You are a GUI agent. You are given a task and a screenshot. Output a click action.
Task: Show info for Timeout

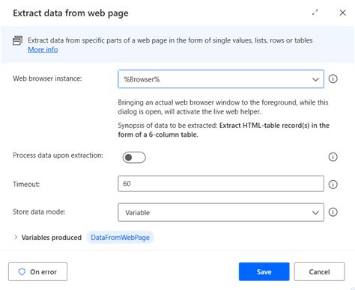333,185
